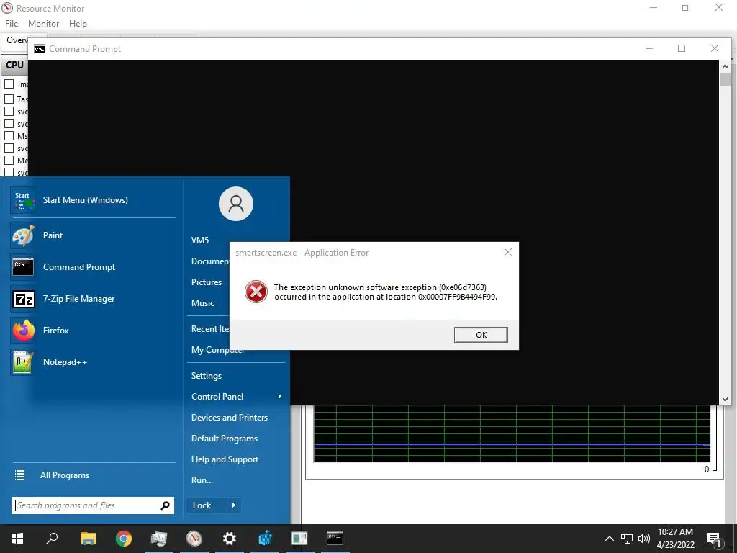Click the All Programs list icon

(19, 475)
